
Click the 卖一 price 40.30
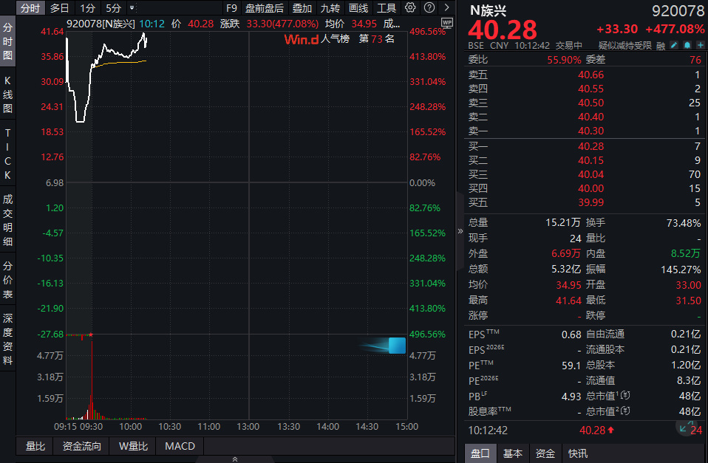(590, 131)
